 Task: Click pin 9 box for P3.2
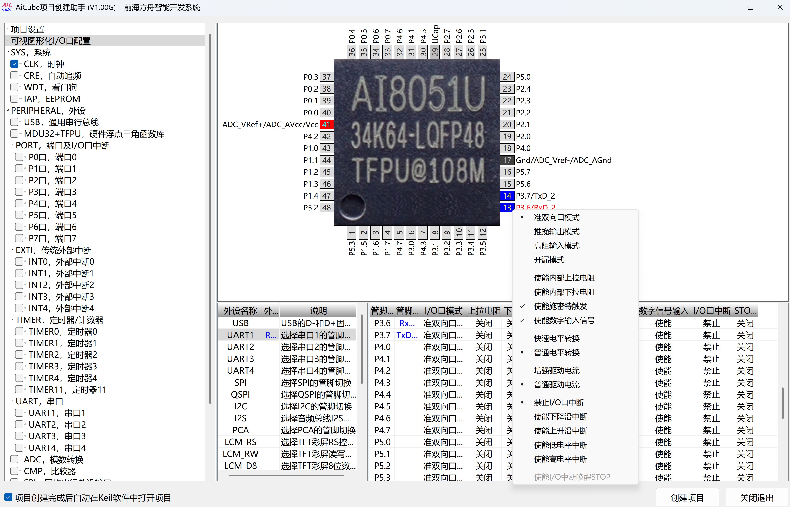pos(447,232)
